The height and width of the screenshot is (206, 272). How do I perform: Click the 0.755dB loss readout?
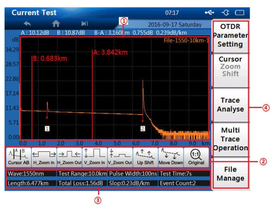pos(143,33)
